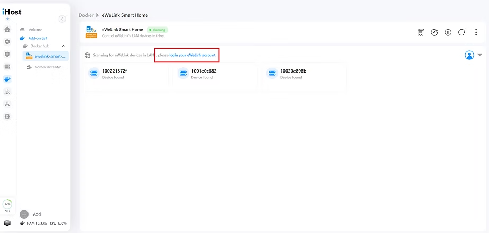The image size is (489, 233).
Task: Open the three-dot more options menu
Action: (476, 32)
